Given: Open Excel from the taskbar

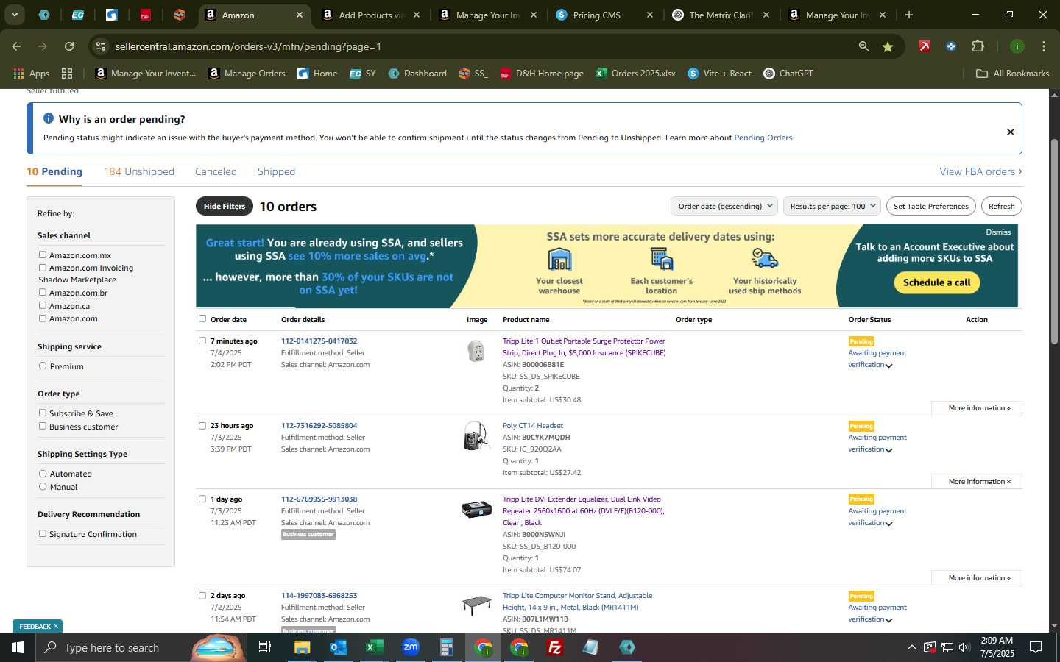Looking at the screenshot, I should (374, 647).
